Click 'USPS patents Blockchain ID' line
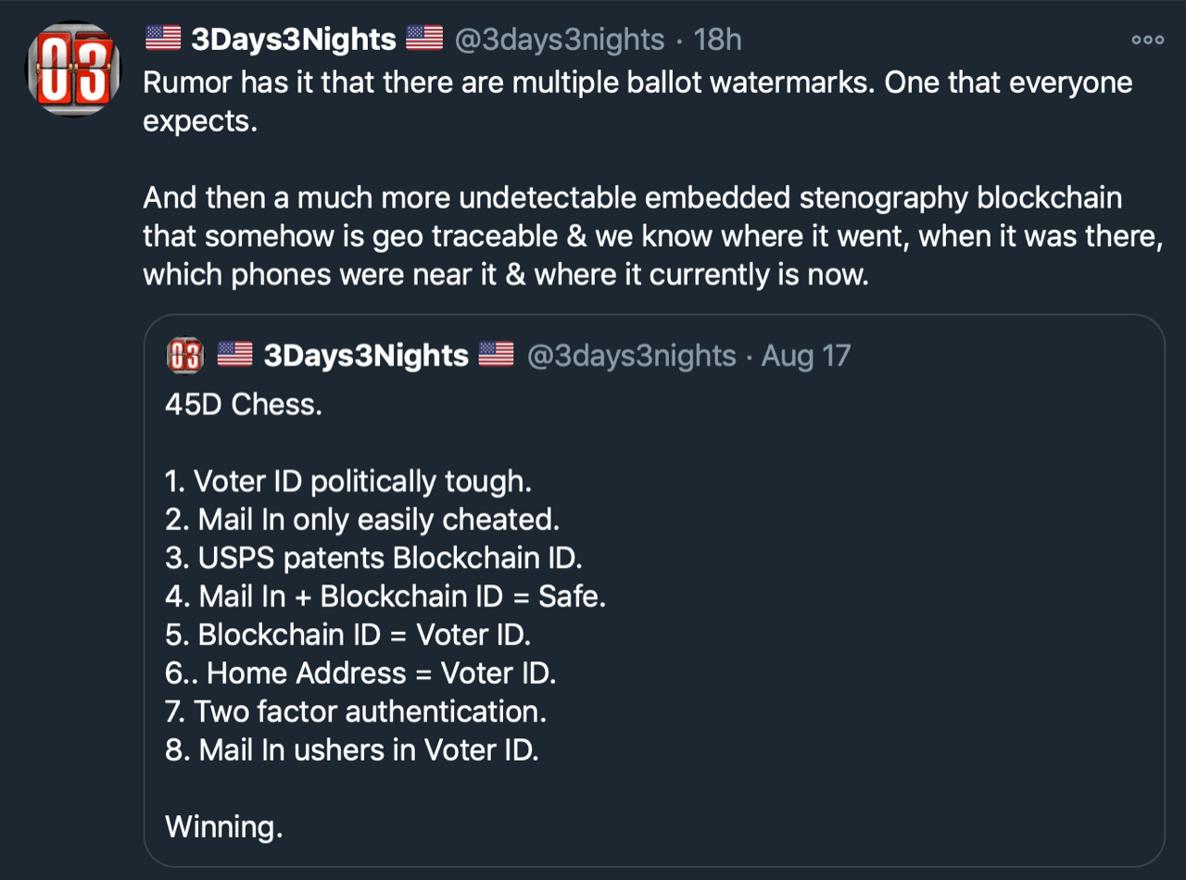 coord(374,559)
